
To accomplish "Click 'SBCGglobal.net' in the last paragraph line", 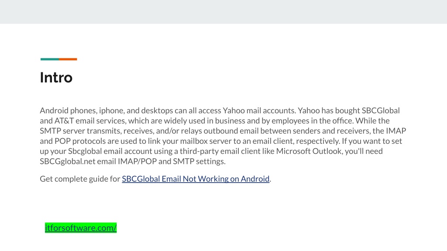I will tap(68, 161).
